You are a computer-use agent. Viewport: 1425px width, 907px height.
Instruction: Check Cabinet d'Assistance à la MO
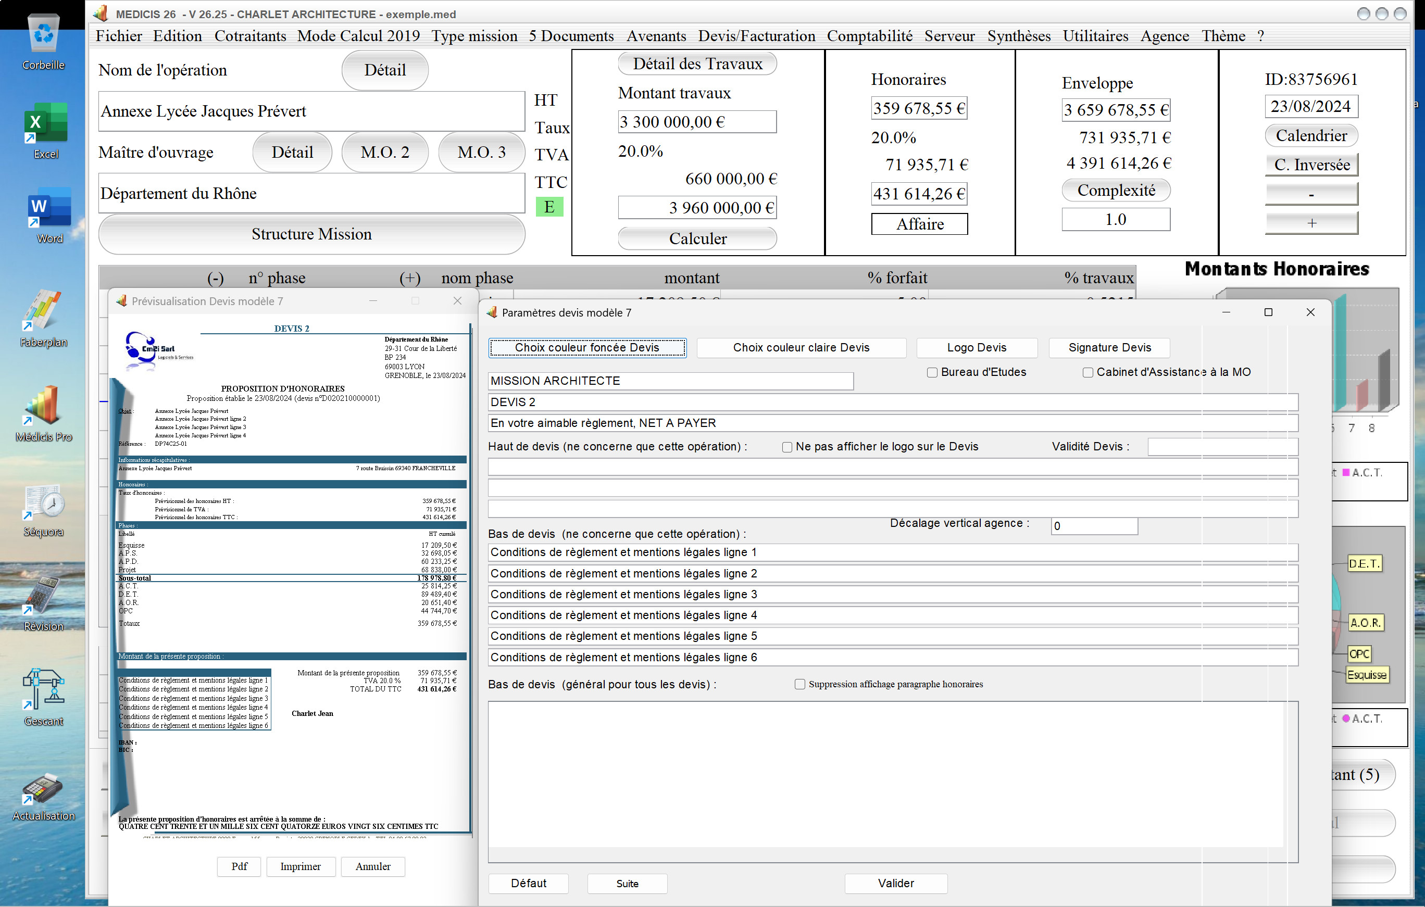coord(1087,372)
